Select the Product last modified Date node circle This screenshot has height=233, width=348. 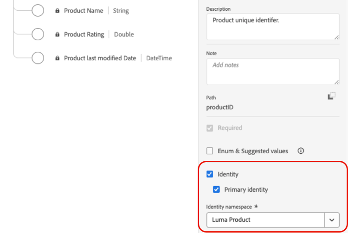[38, 58]
